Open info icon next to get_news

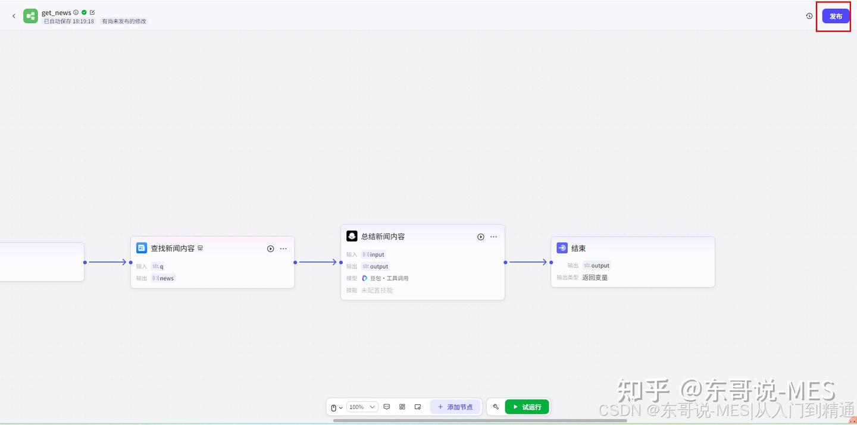(76, 12)
